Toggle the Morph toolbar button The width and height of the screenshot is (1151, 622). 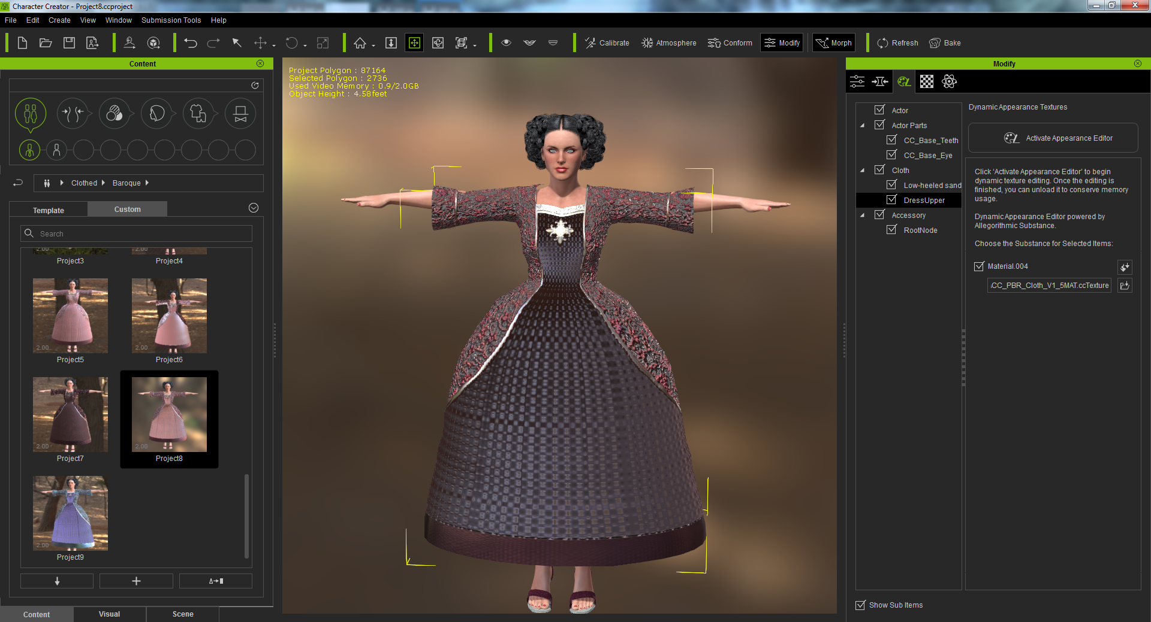coord(833,43)
